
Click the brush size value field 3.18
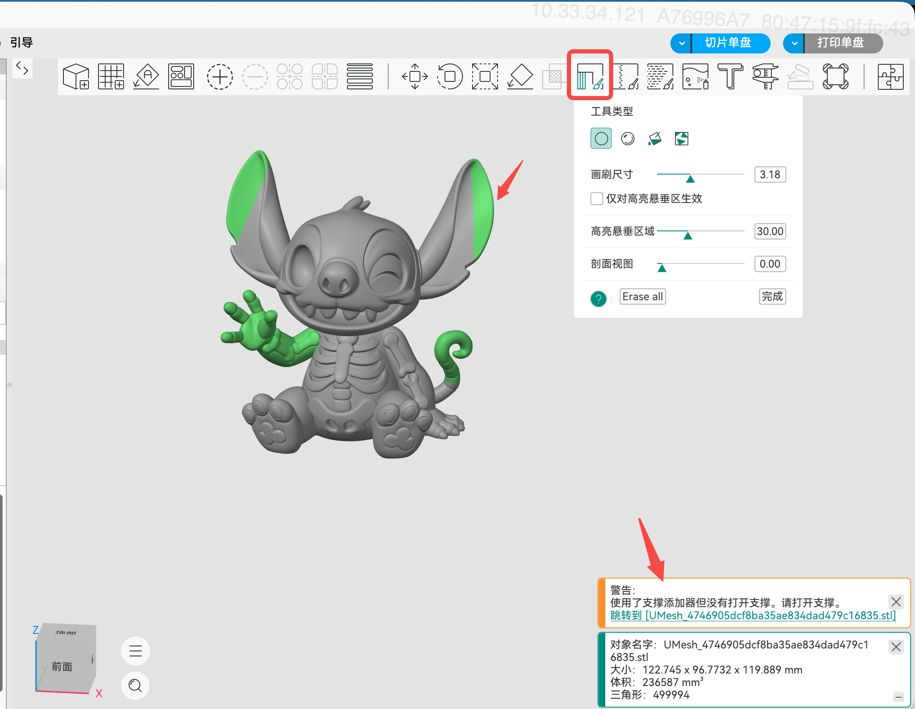(770, 174)
